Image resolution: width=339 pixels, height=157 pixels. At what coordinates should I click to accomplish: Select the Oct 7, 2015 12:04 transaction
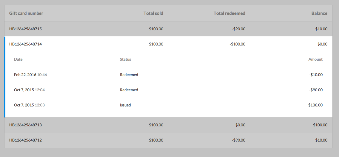[29, 90]
